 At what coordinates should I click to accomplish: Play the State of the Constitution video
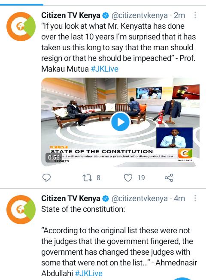(120, 122)
